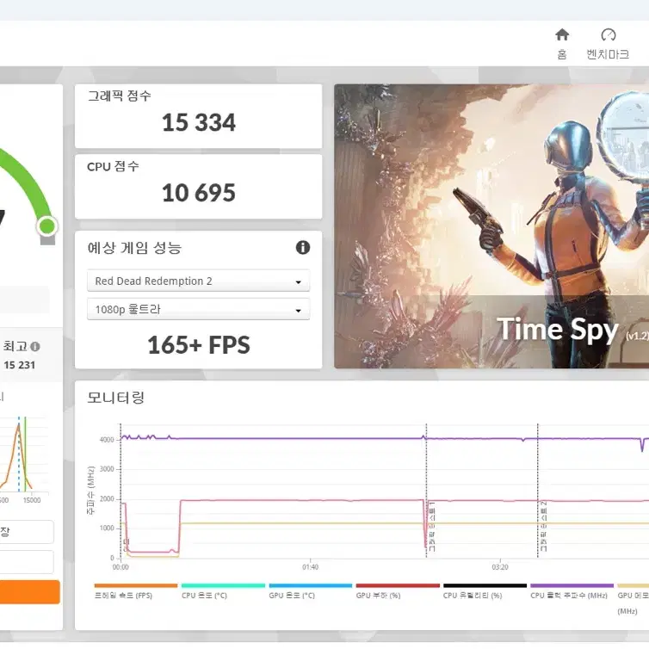
Task: Toggle the red GPU 부하 (%) legend
Action: point(398,591)
